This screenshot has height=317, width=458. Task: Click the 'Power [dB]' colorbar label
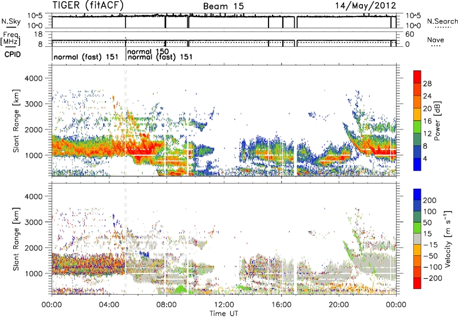(437, 121)
